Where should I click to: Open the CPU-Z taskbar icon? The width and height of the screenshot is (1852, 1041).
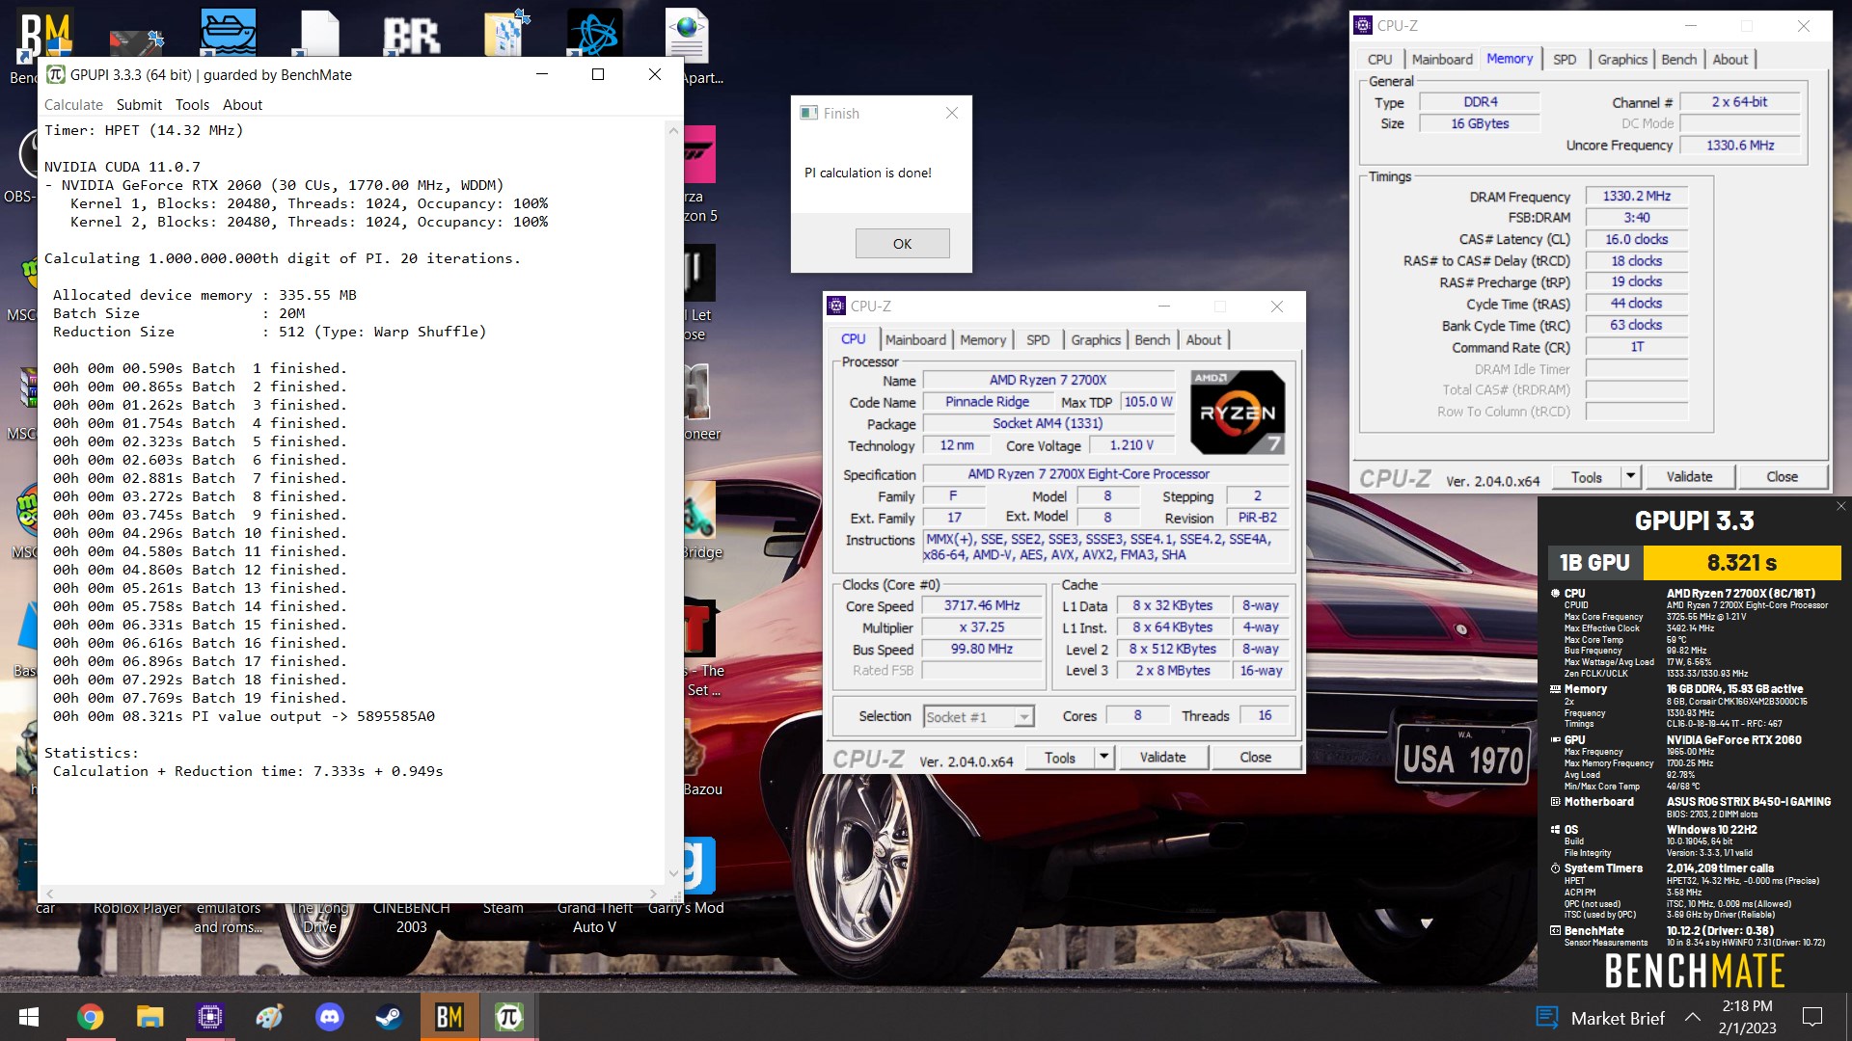(x=209, y=1017)
